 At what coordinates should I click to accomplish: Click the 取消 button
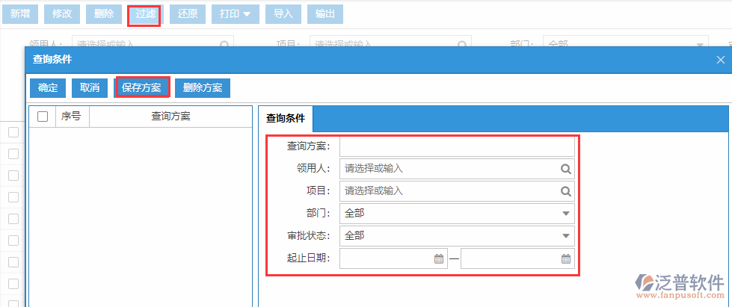90,87
